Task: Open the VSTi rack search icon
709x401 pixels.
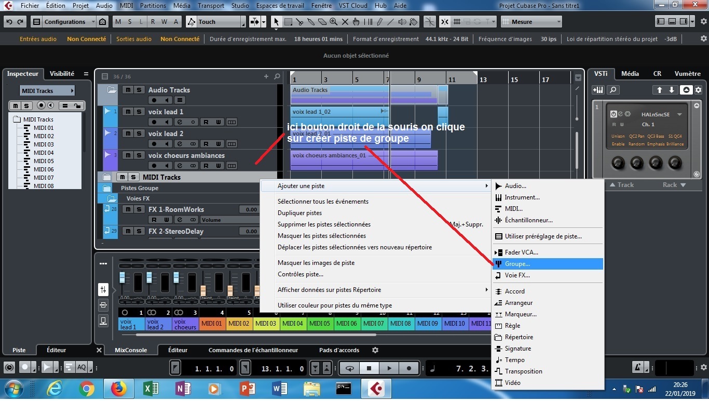Action: [613, 90]
